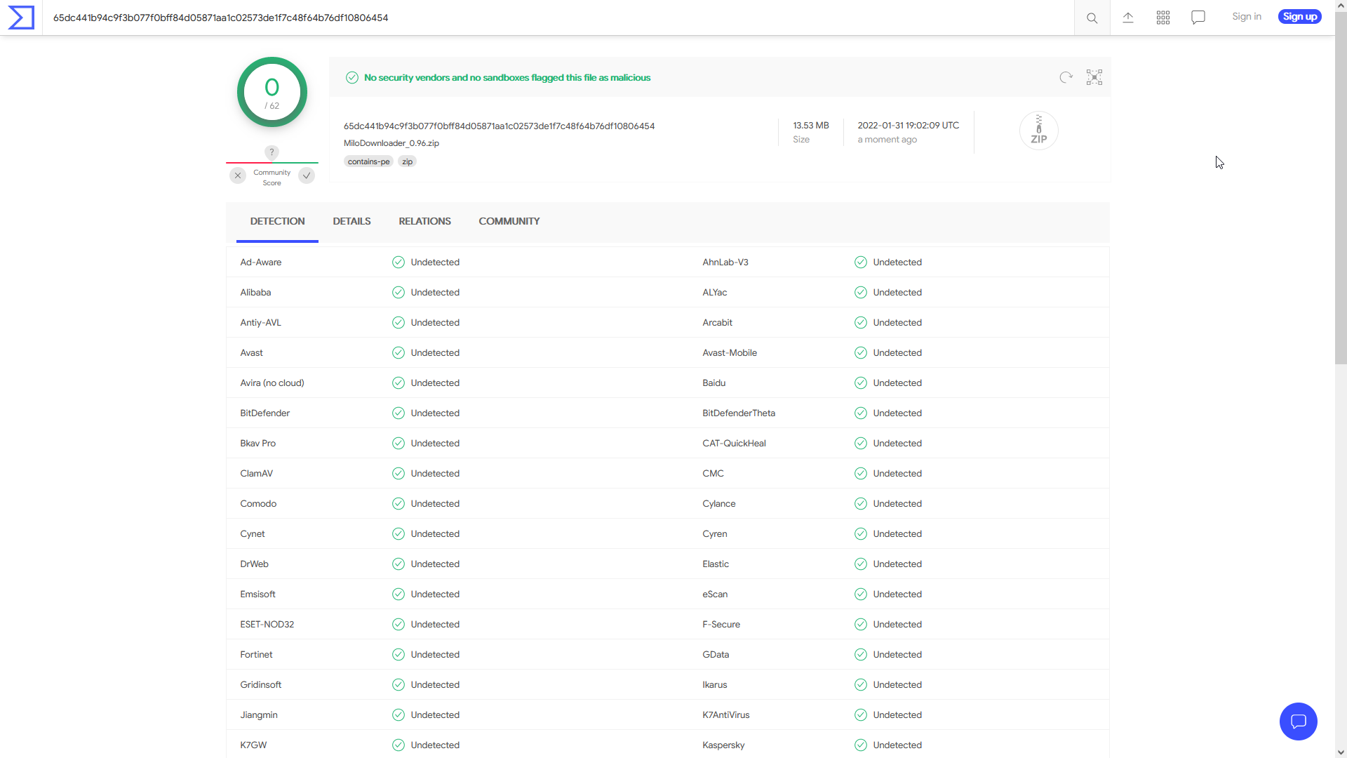Click Avast undetected check icon

coord(398,353)
